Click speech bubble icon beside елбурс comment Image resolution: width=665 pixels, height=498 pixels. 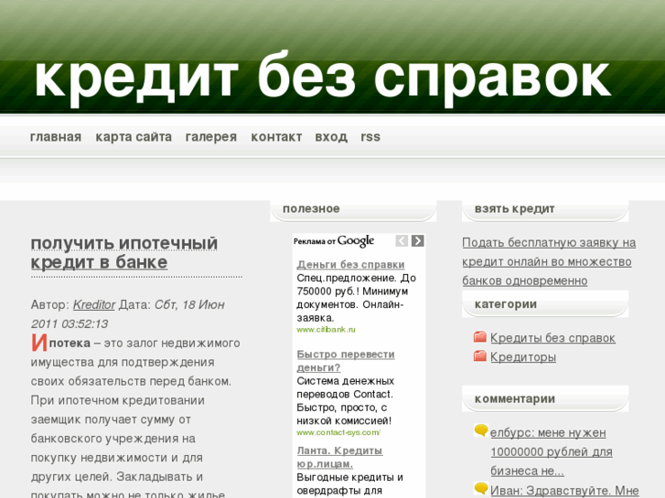pyautogui.click(x=480, y=430)
